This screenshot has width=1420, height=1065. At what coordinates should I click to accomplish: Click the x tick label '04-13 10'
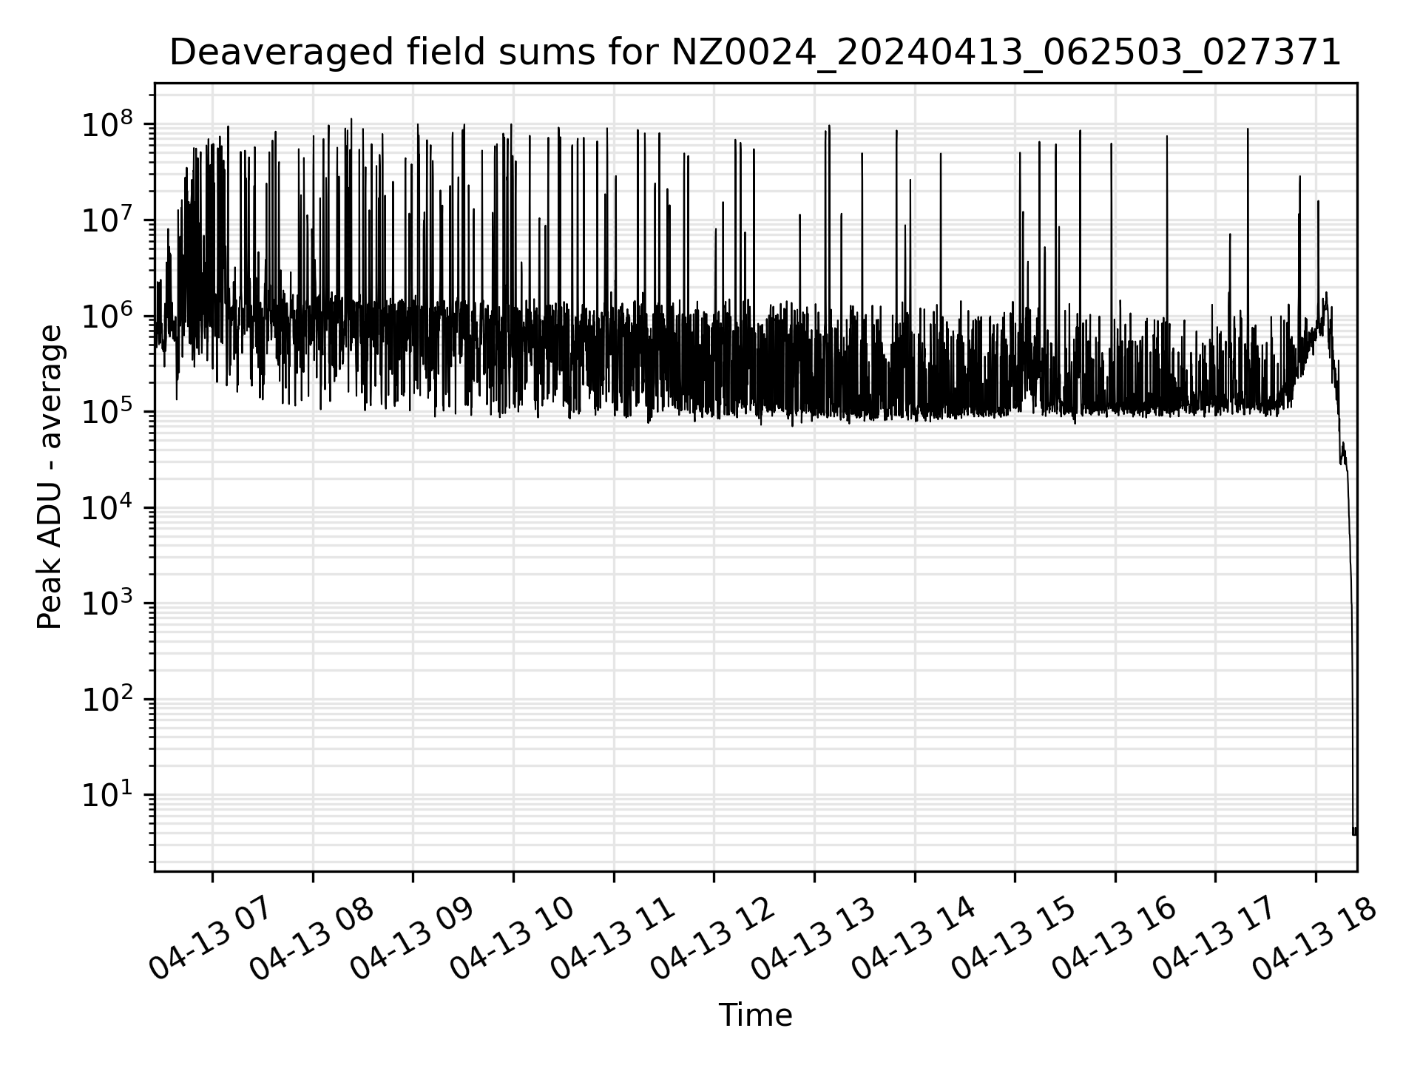[x=511, y=939]
